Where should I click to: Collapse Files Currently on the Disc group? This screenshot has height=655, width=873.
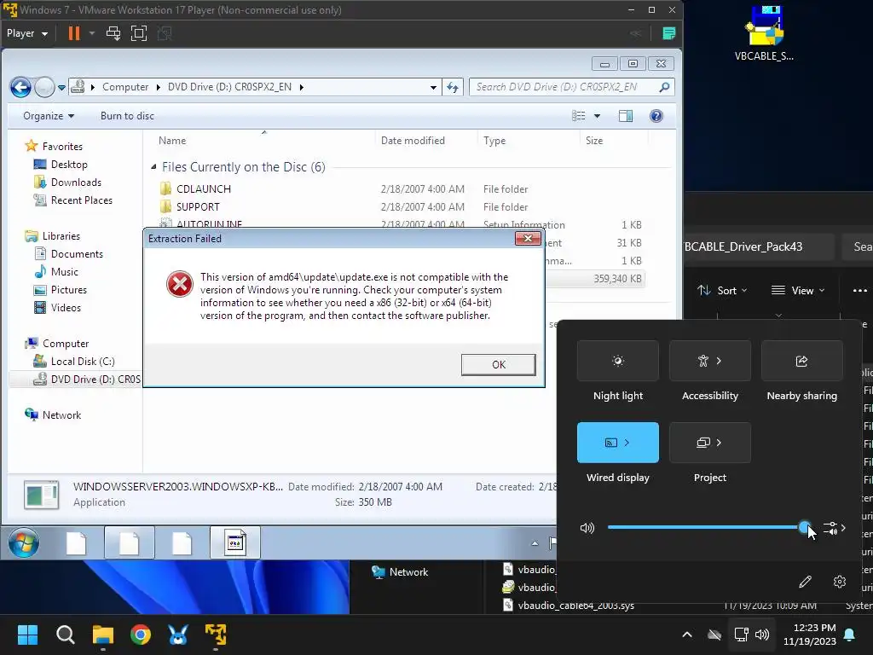click(153, 167)
